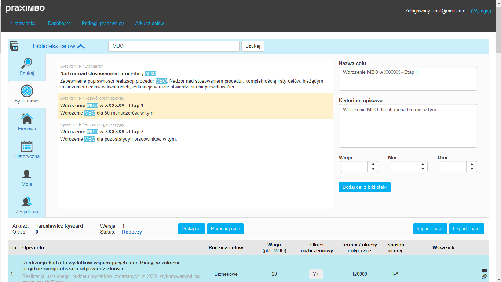This screenshot has width=501, height=282.
Task: Click the Wskaźnik column header
Action: pos(443,247)
